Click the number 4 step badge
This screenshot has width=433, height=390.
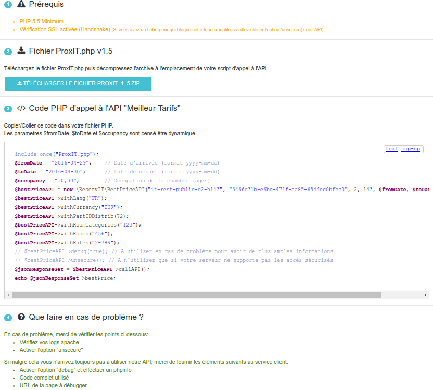pos(7,317)
